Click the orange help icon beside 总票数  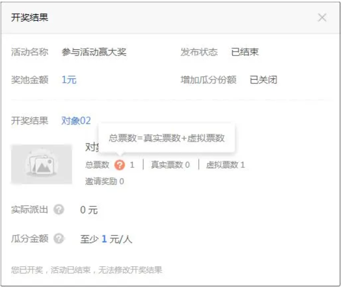pos(120,165)
